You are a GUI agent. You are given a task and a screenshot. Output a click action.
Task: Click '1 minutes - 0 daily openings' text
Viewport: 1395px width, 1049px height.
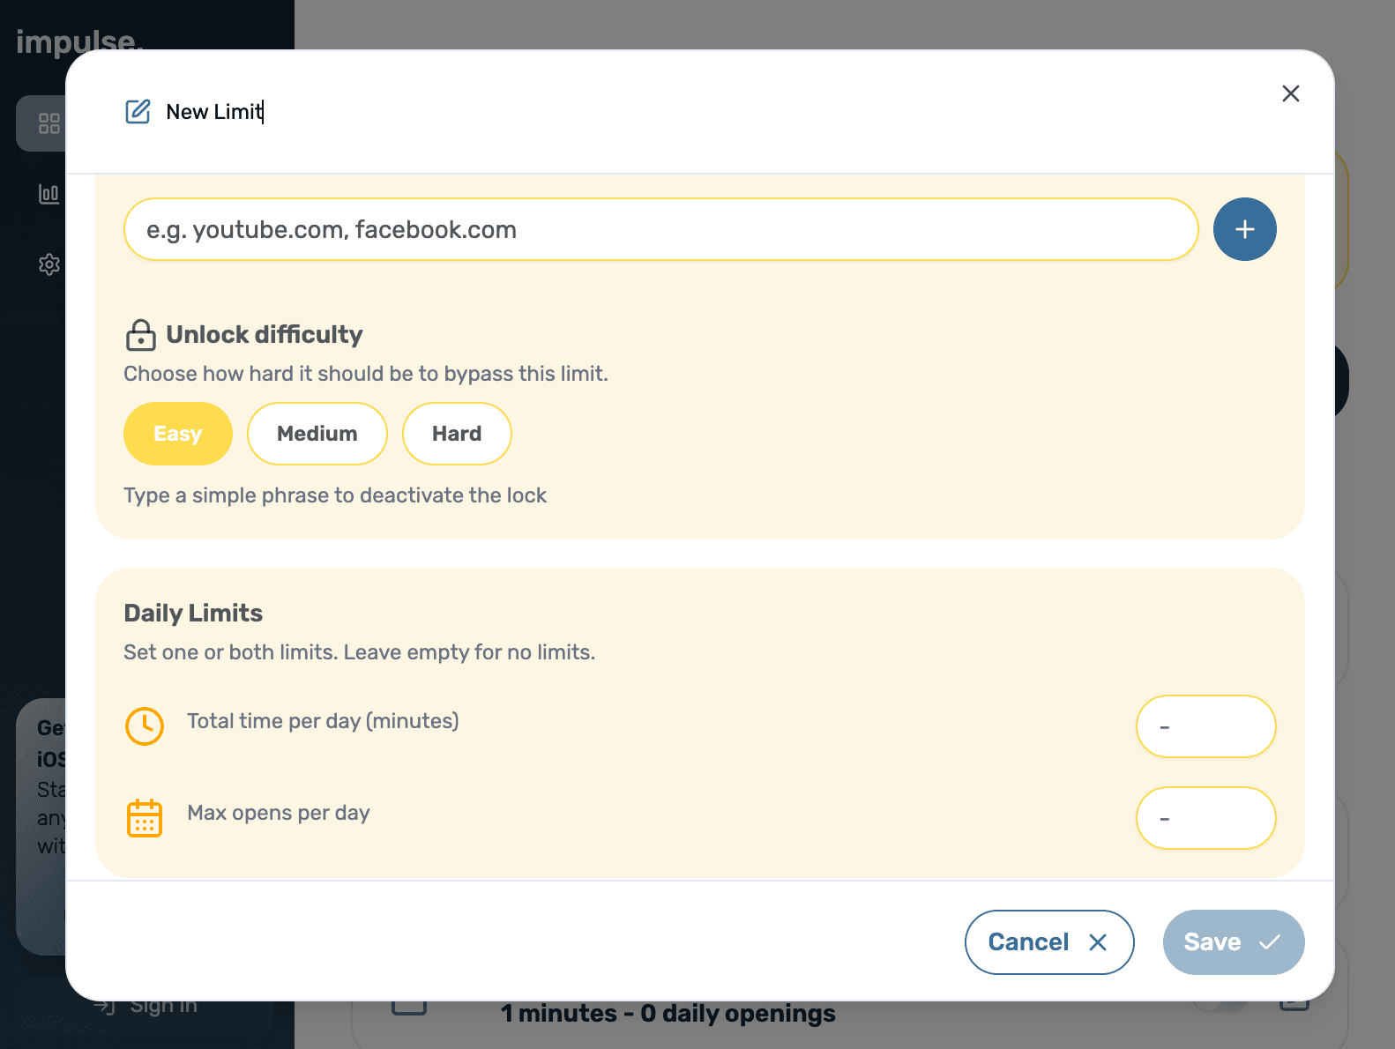point(668,1014)
